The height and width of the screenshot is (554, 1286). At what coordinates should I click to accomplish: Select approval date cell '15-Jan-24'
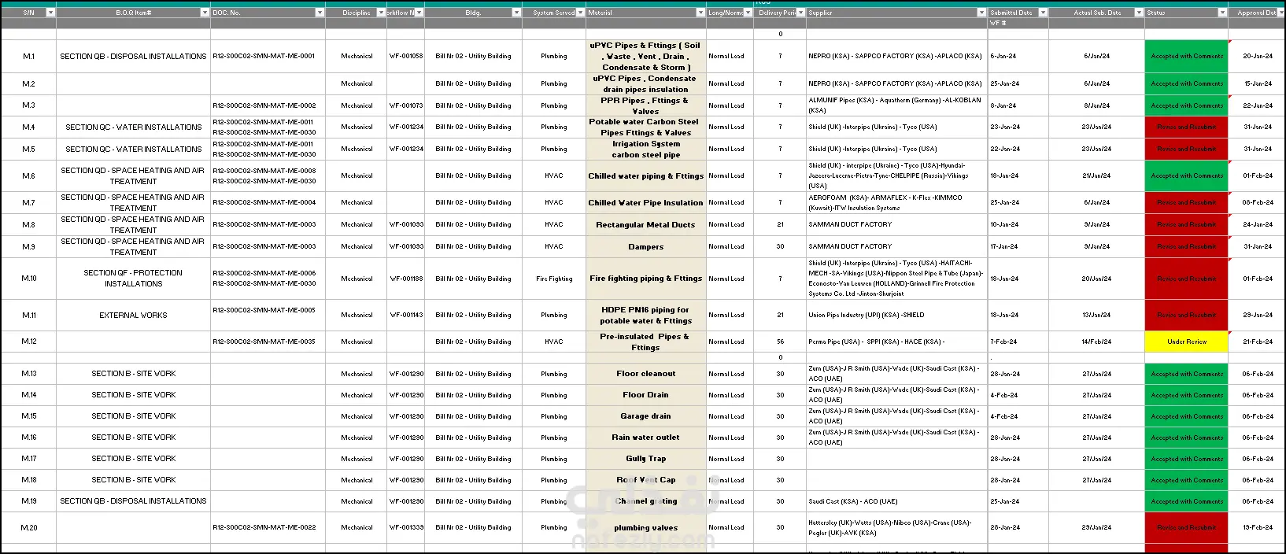1257,83
